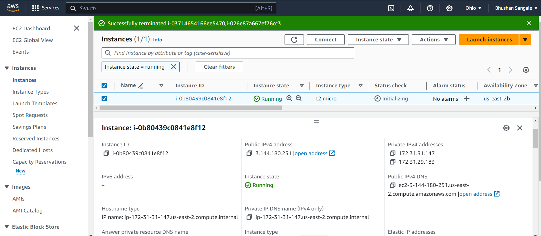Edit the Name column pencil icon
541x236 pixels.
coord(140,86)
